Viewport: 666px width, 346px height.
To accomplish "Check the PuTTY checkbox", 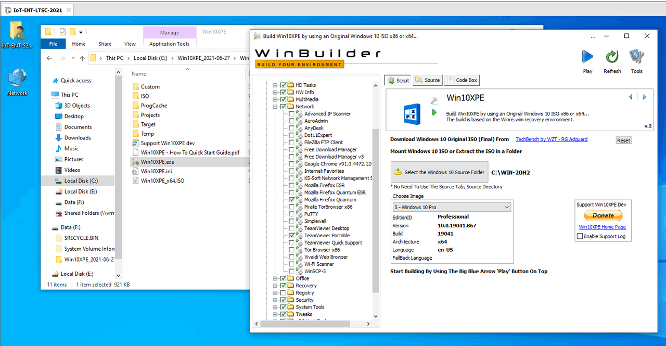I will point(291,214).
